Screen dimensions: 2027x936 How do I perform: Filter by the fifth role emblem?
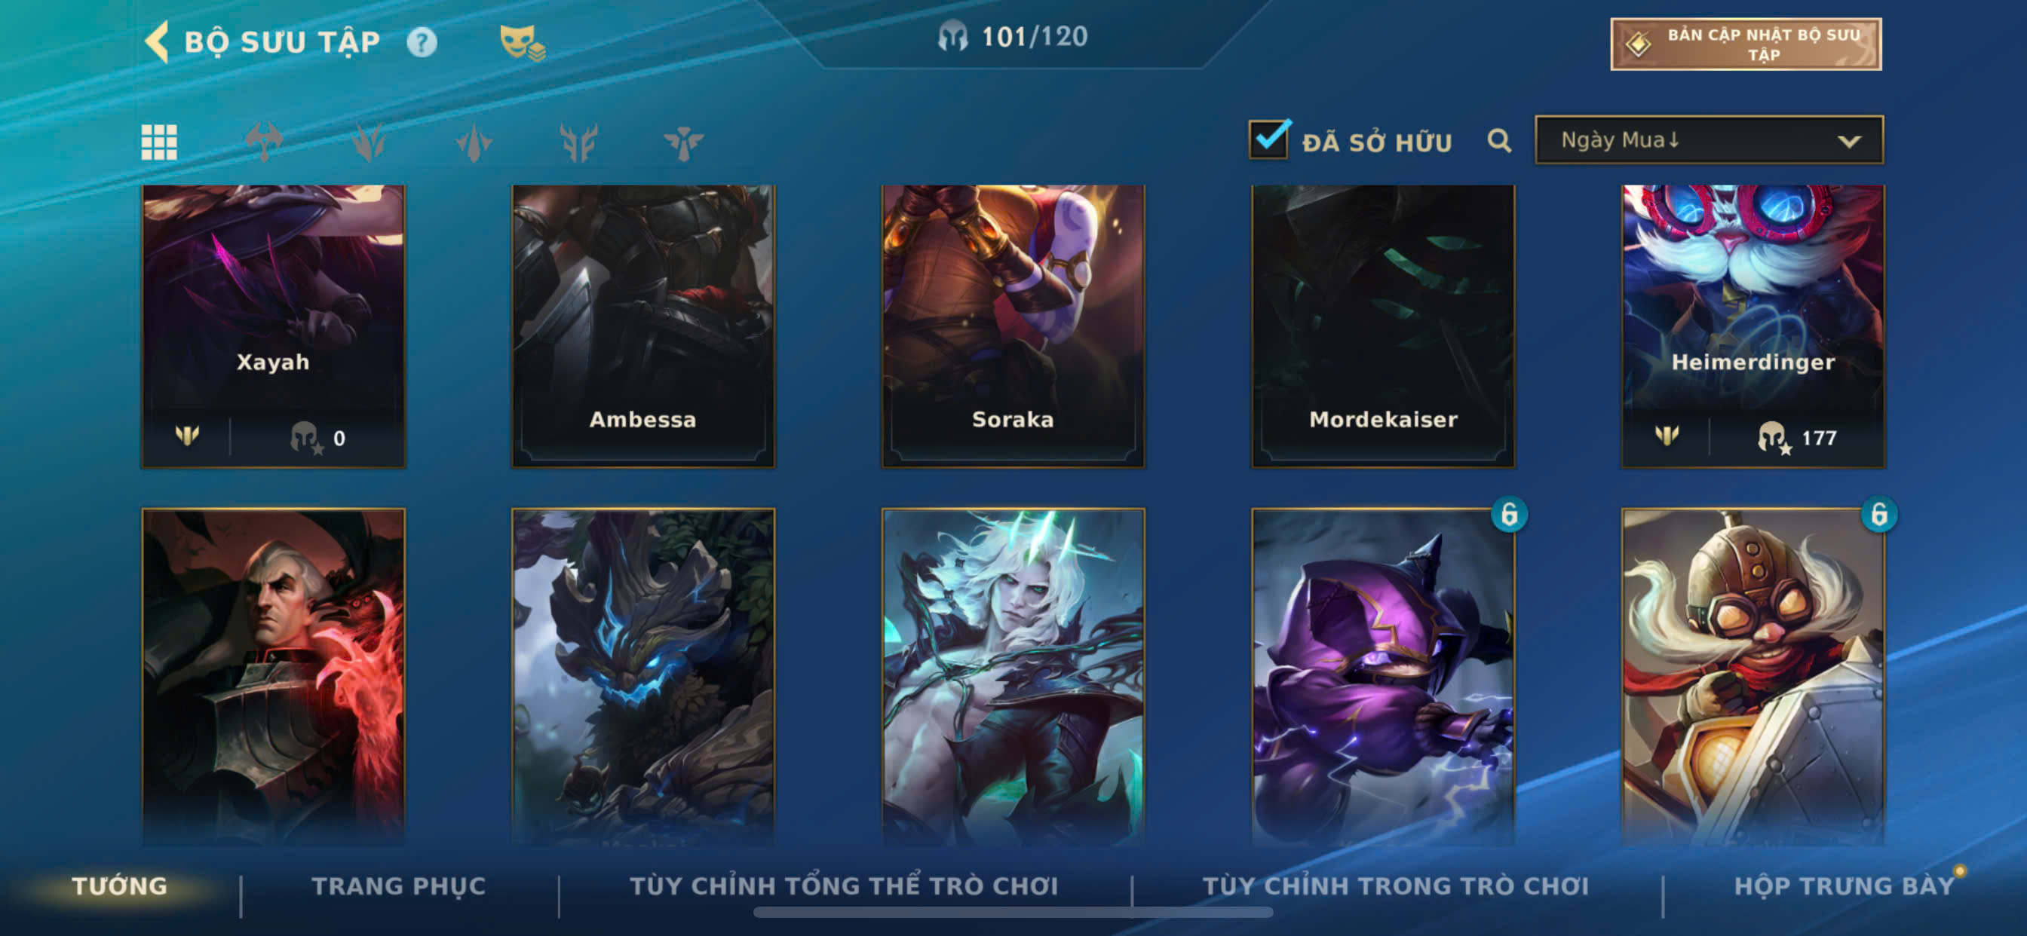[x=683, y=142]
